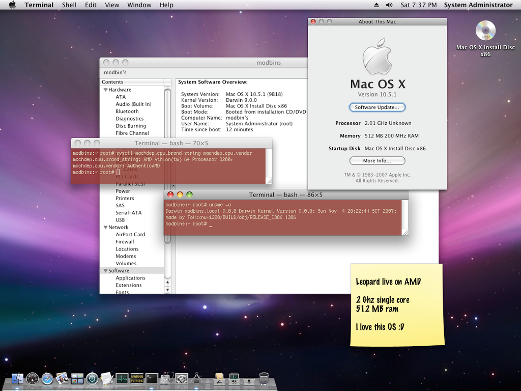
Task: Select Volumes under Network
Action: coord(126,264)
